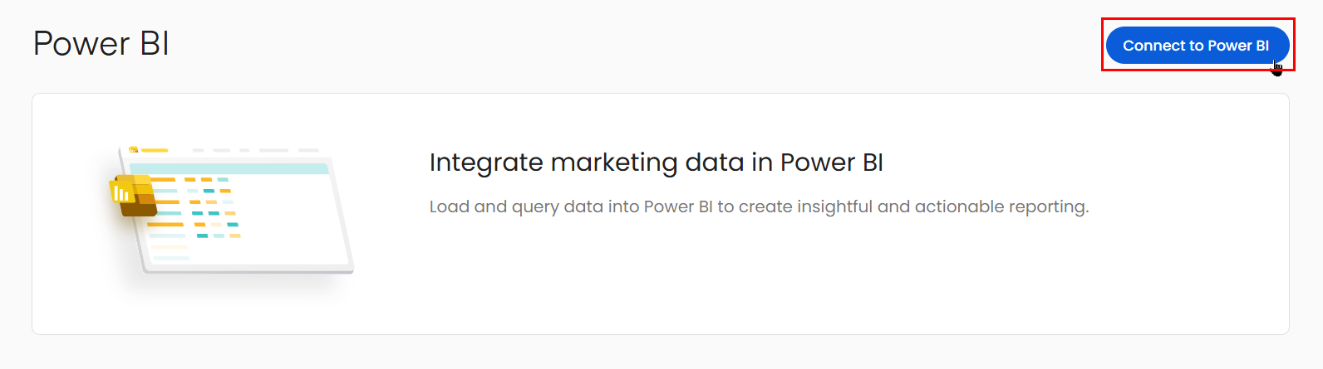Click the Connect to Power BI button
The image size is (1323, 369).
[x=1196, y=46]
